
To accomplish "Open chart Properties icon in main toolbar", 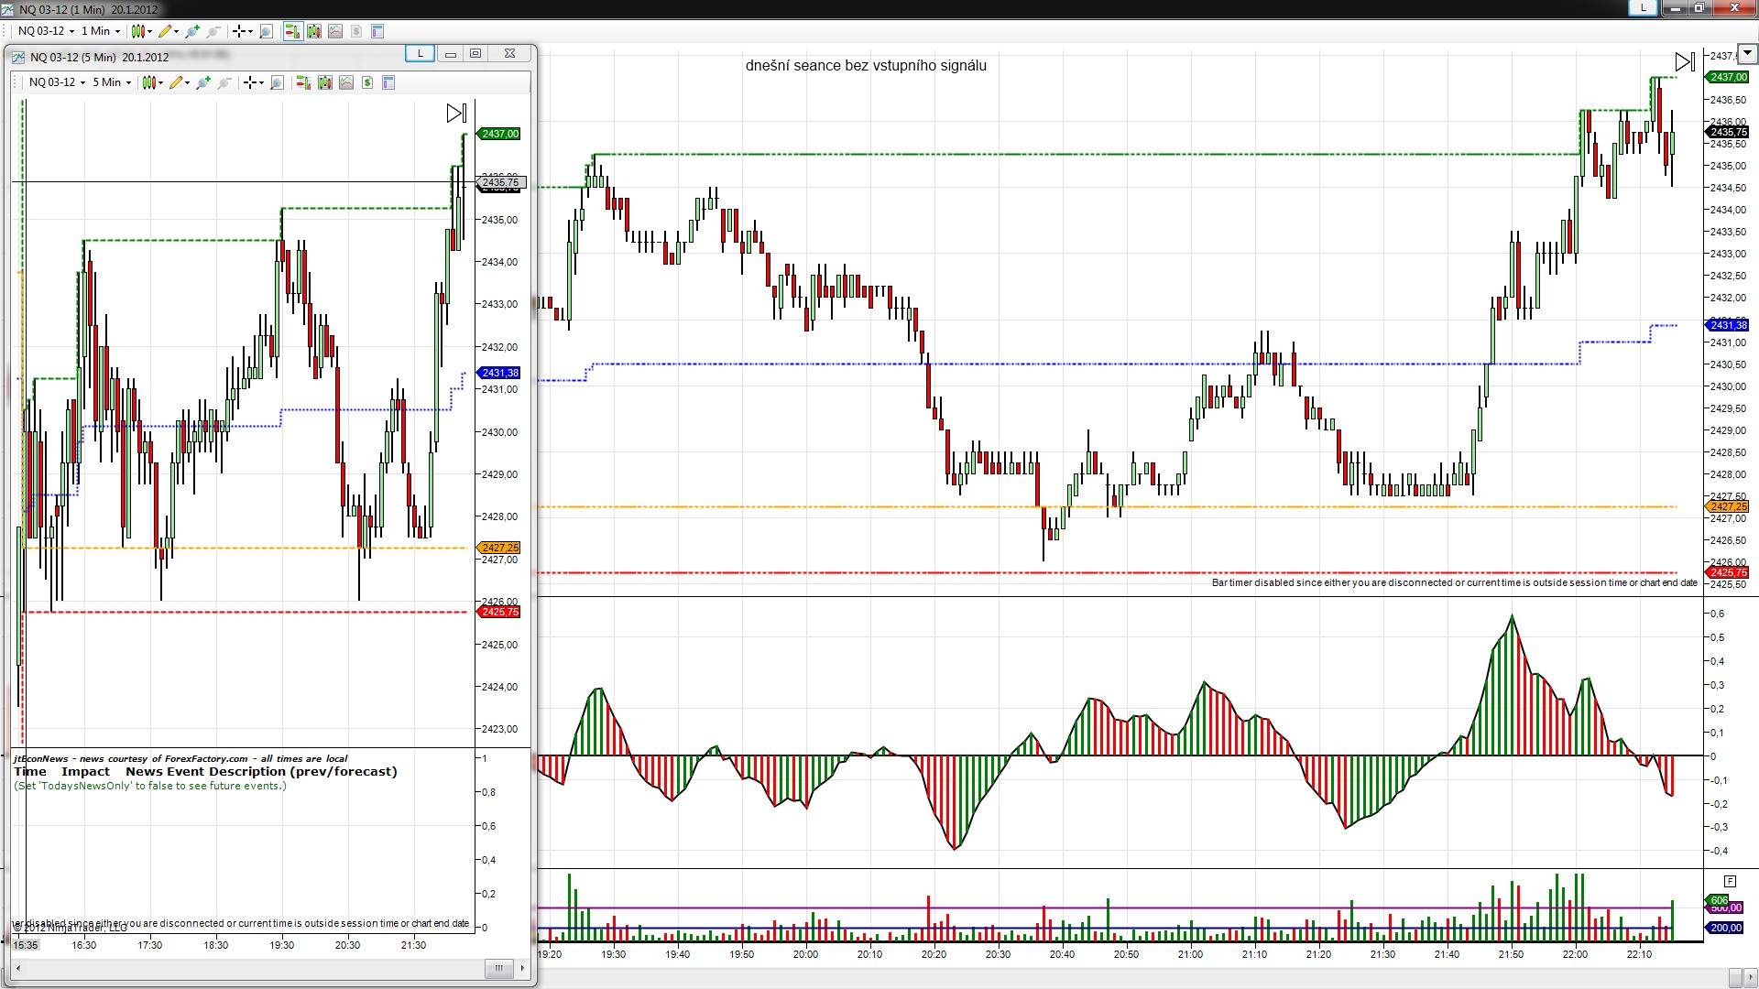I will (377, 31).
